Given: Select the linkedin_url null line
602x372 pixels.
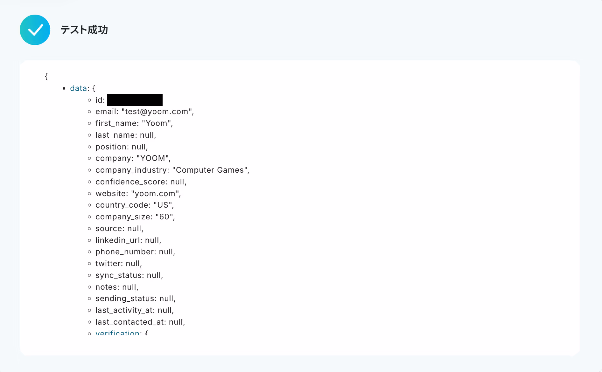Looking at the screenshot, I should click(128, 240).
